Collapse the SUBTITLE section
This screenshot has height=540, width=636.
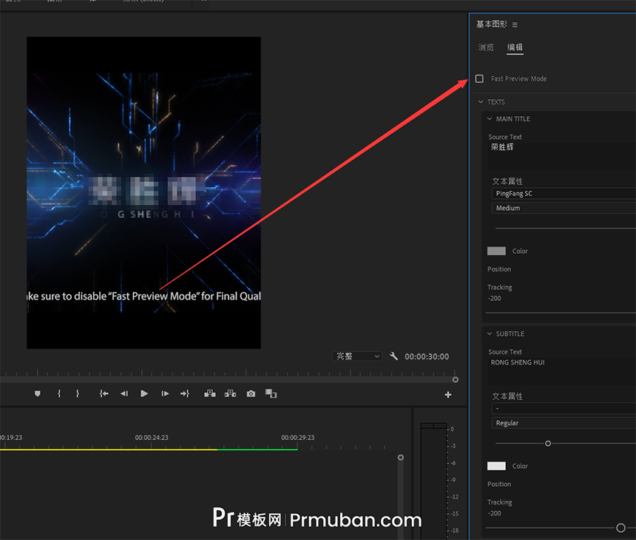point(489,334)
